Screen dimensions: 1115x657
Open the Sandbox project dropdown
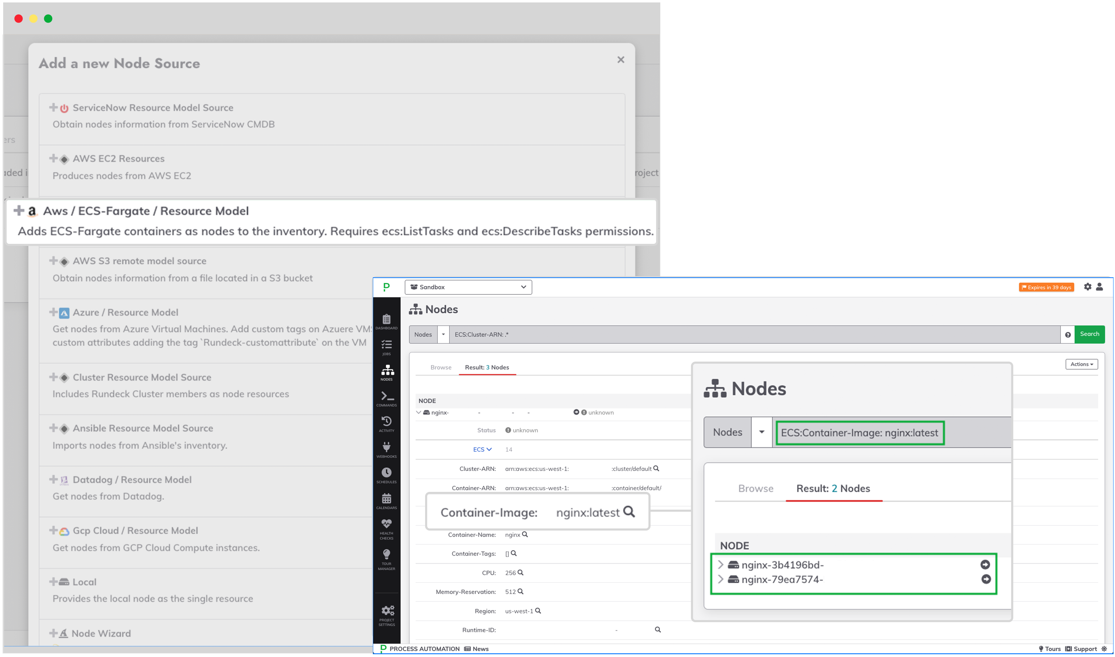coord(468,287)
